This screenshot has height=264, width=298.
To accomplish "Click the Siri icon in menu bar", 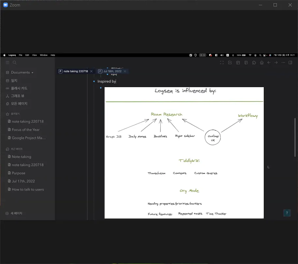I will (270, 55).
